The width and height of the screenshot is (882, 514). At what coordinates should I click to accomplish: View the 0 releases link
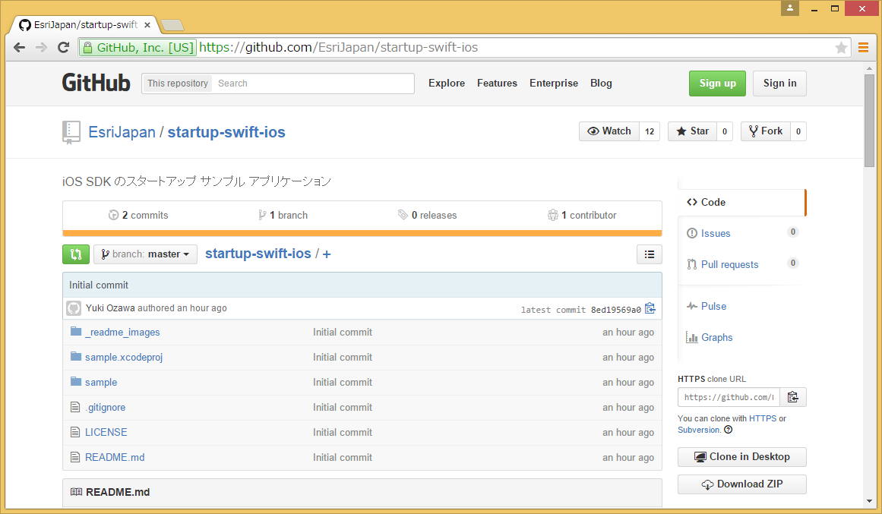[x=428, y=216]
